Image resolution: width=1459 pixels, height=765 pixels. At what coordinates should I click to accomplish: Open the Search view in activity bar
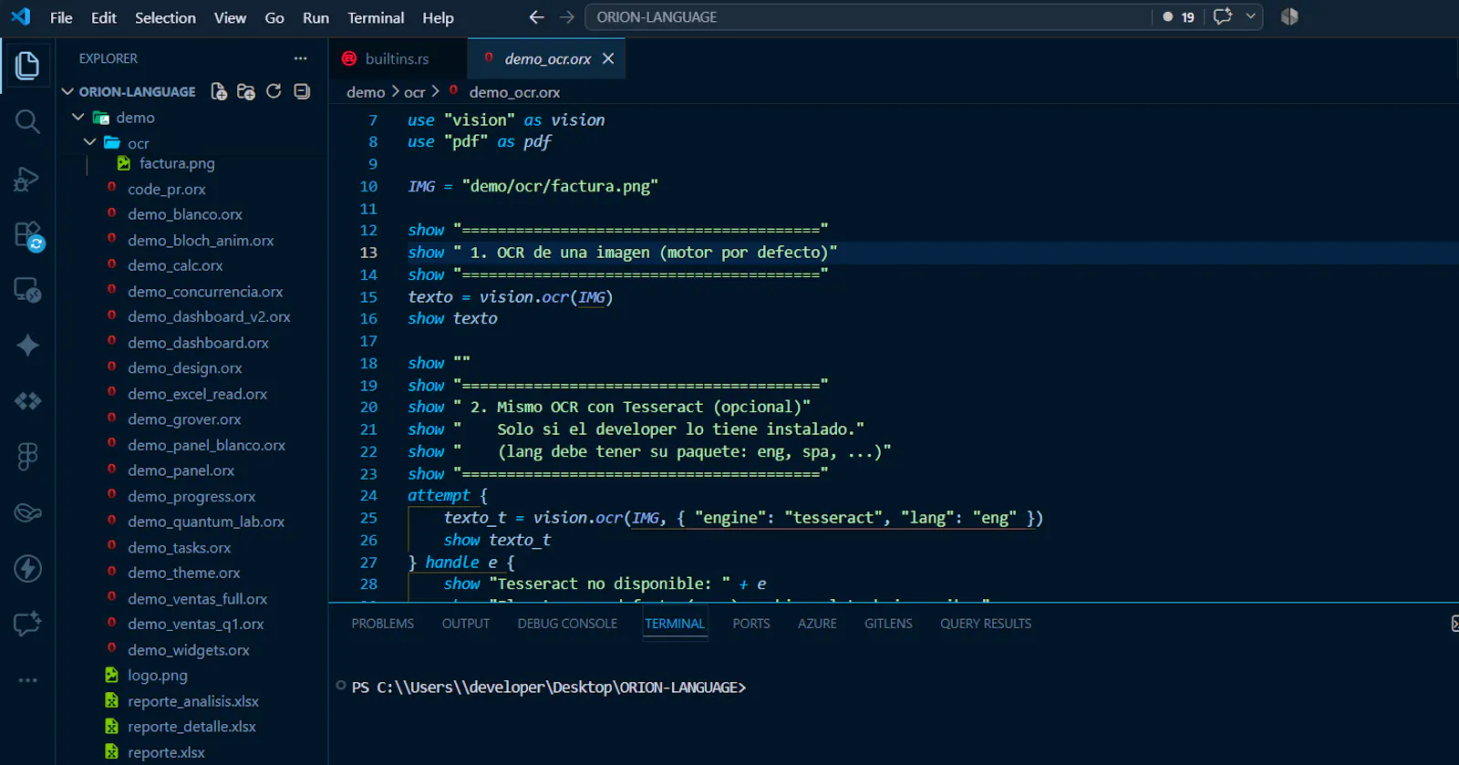27,121
